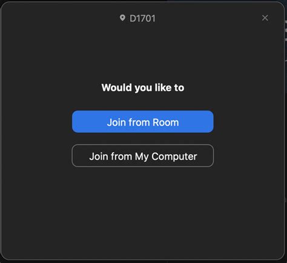287x263 pixels.
Task: Click the gray X at the dialog's corner
Action: [265, 18]
